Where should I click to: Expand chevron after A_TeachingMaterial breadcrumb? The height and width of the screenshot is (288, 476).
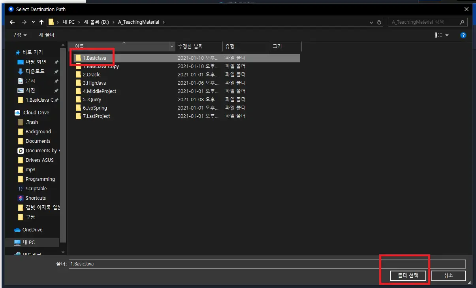(x=164, y=22)
